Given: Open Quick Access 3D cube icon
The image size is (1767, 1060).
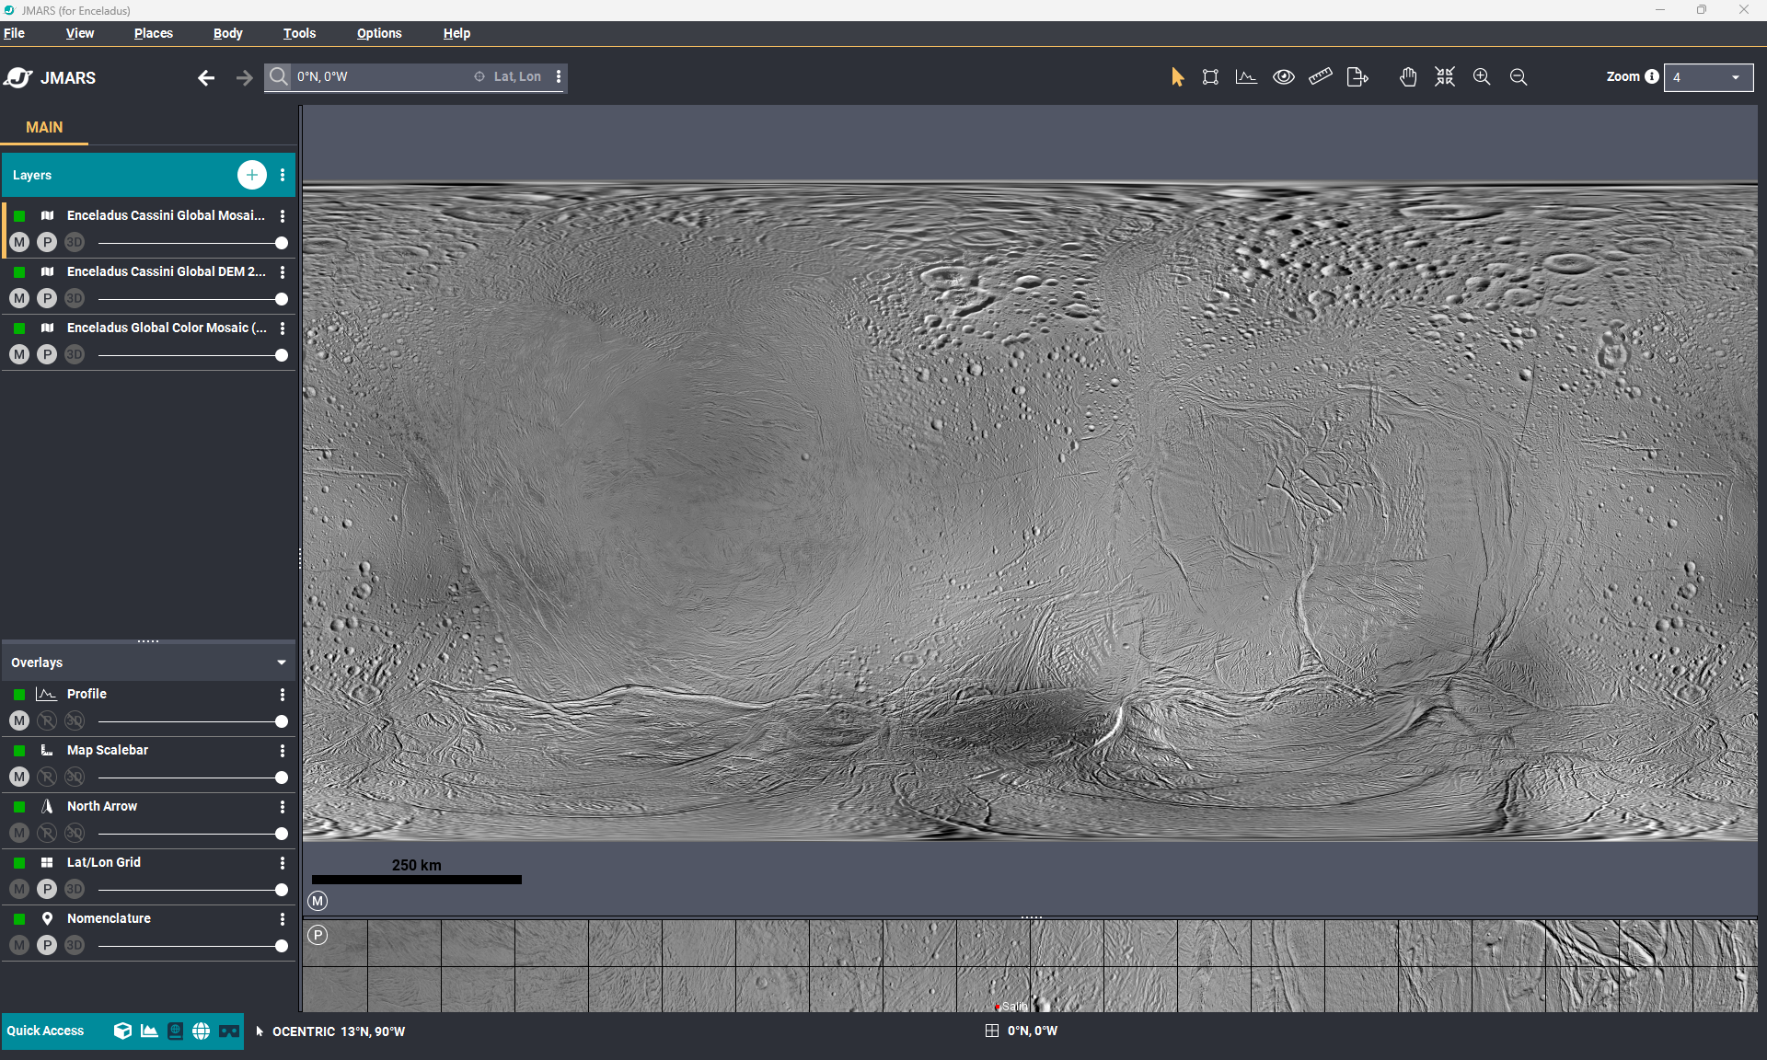Looking at the screenshot, I should 122,1031.
